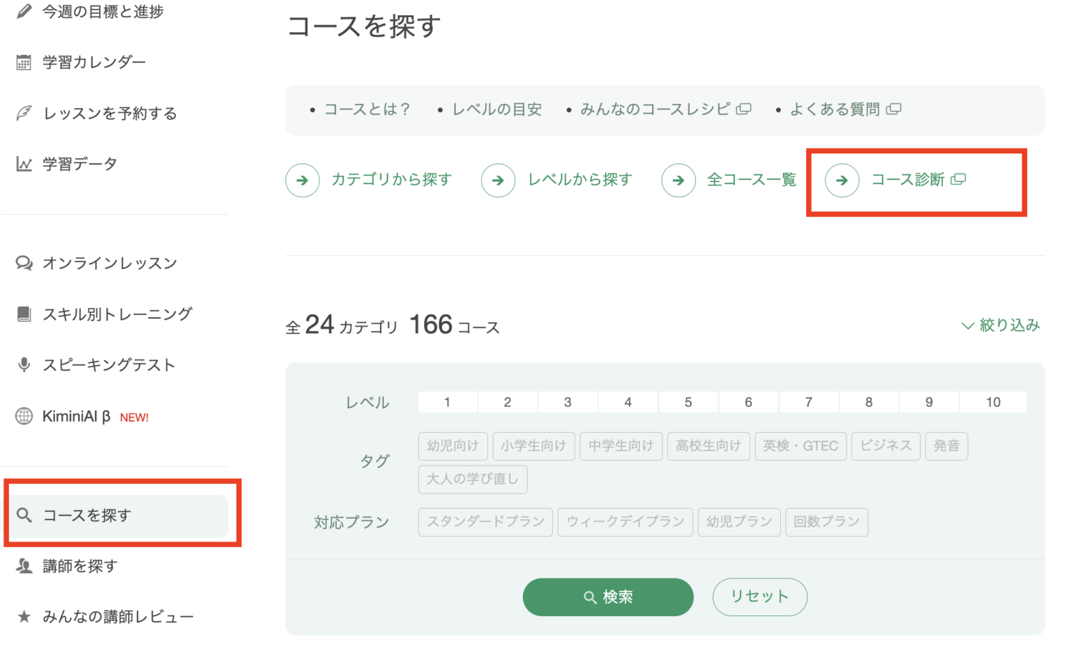1071x651 pixels.
Task: Toggle the 幼児向け tag filter
Action: 453,446
